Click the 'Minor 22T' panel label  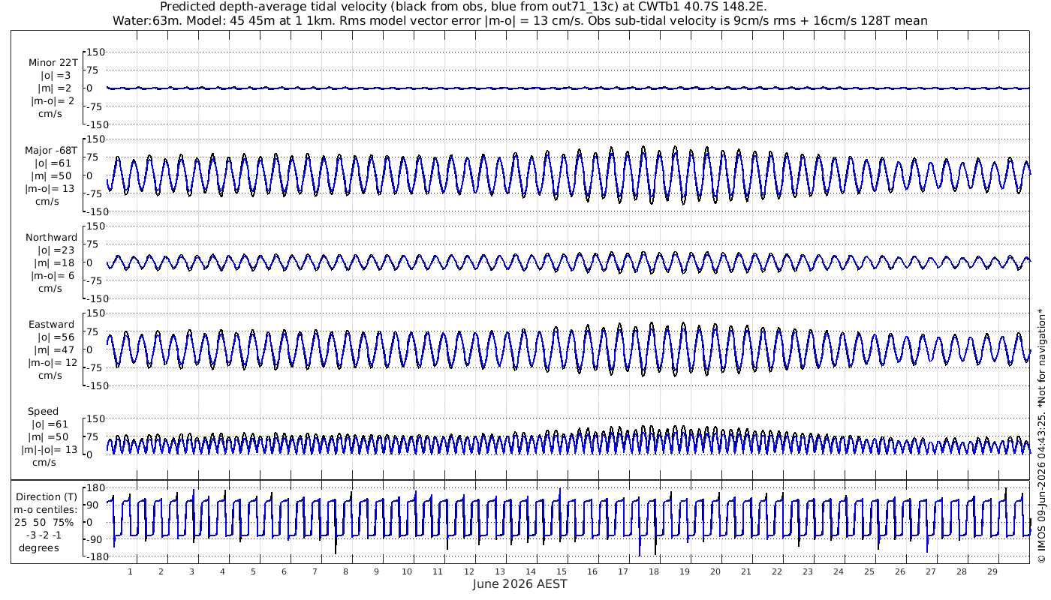[53, 63]
